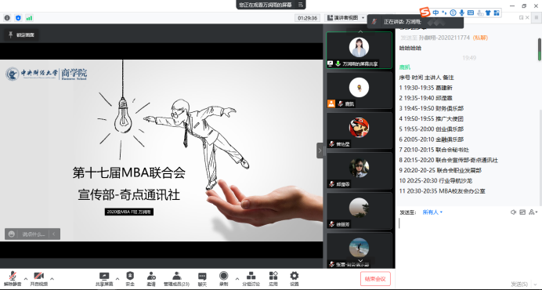Open the 应用 apps icon
The height and width of the screenshot is (290, 542).
(x=273, y=278)
